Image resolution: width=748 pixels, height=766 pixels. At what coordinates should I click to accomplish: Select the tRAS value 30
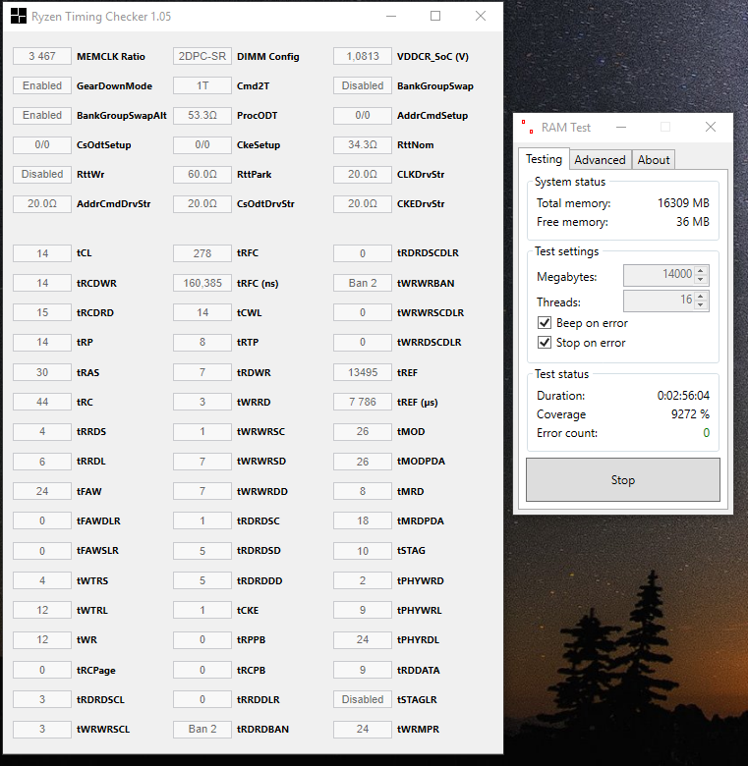coord(42,372)
